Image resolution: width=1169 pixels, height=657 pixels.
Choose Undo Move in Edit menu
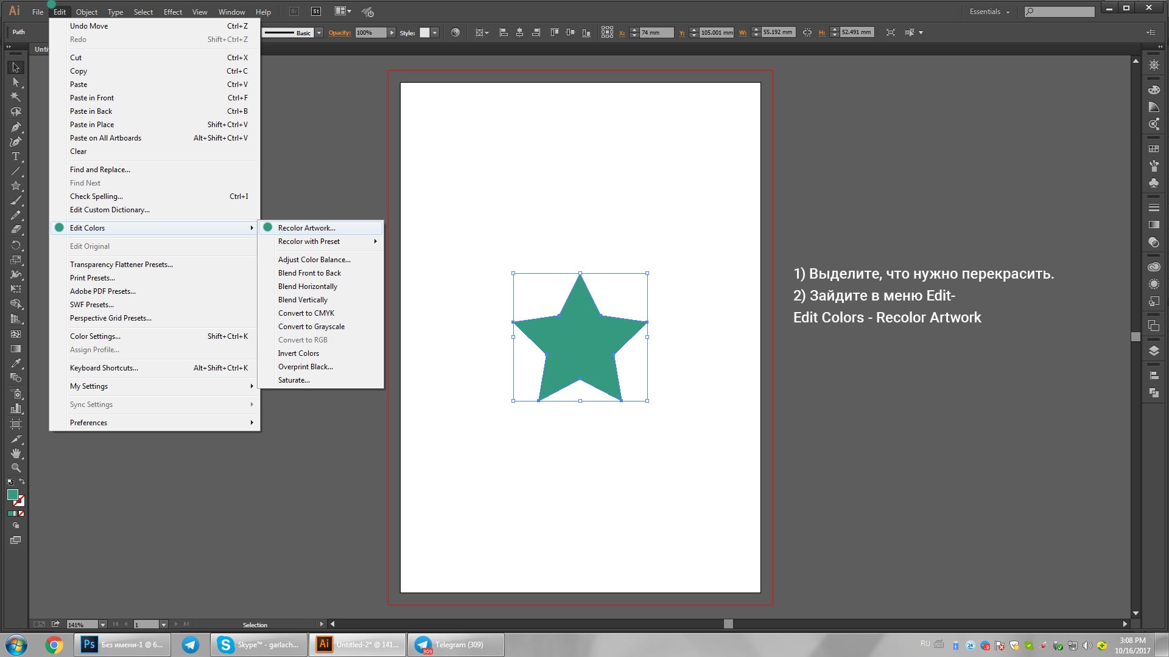155,26
